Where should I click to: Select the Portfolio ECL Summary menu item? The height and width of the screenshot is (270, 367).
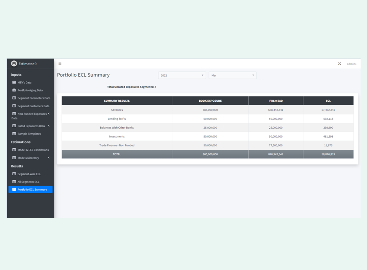click(32, 190)
